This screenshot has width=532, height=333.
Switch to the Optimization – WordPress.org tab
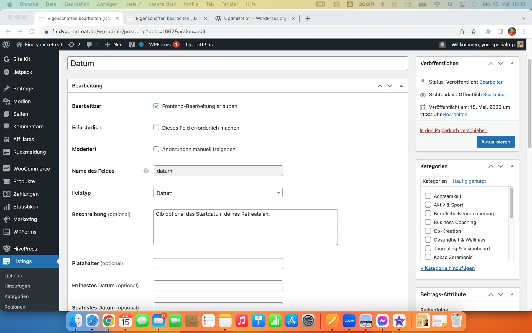(255, 18)
